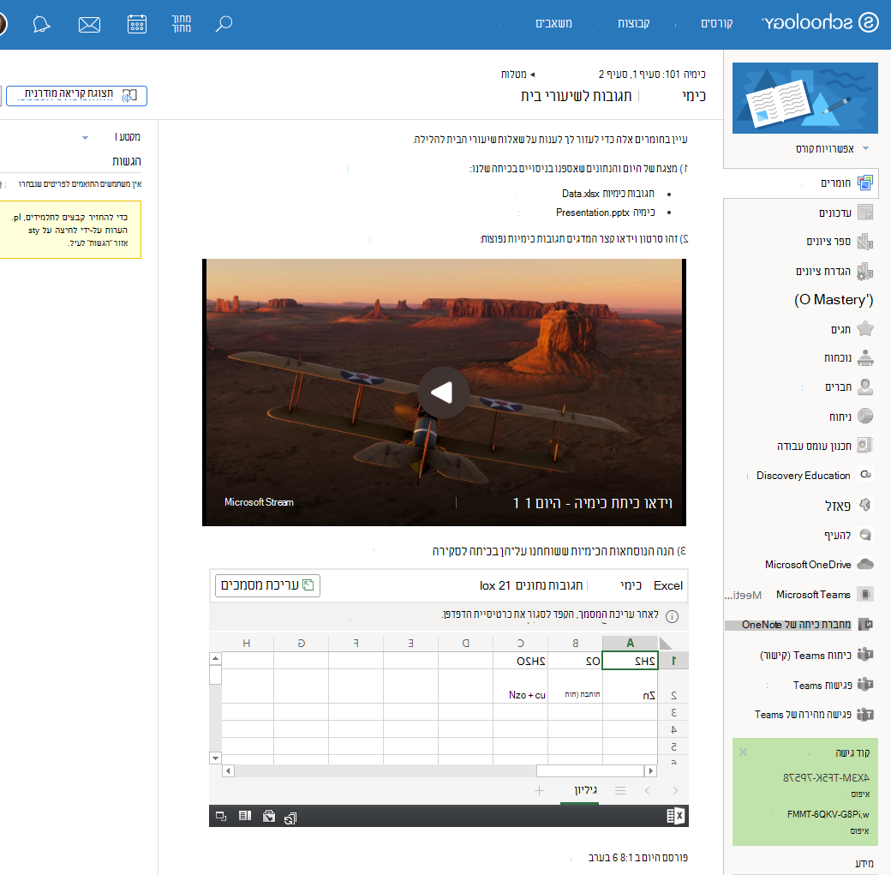Viewport: 891px width, 875px height.
Task: Open the כימיה Presentation.pptx file
Action: point(605,212)
